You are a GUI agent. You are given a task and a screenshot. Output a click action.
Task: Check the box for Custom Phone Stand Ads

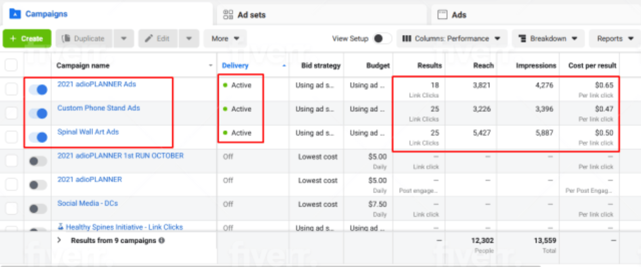pos(12,113)
